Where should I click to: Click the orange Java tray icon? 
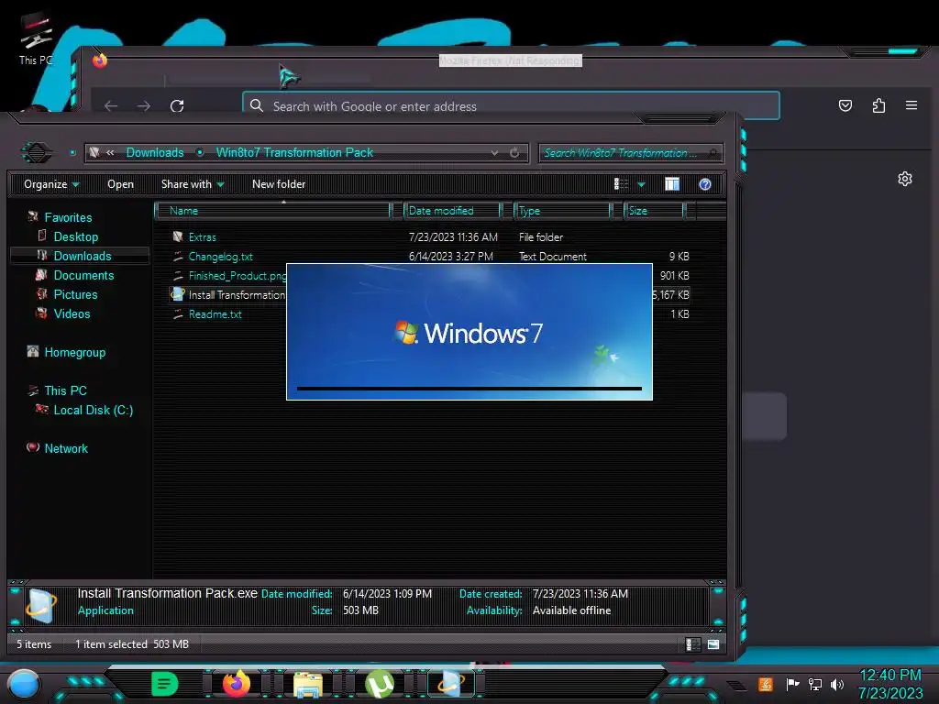(x=765, y=684)
